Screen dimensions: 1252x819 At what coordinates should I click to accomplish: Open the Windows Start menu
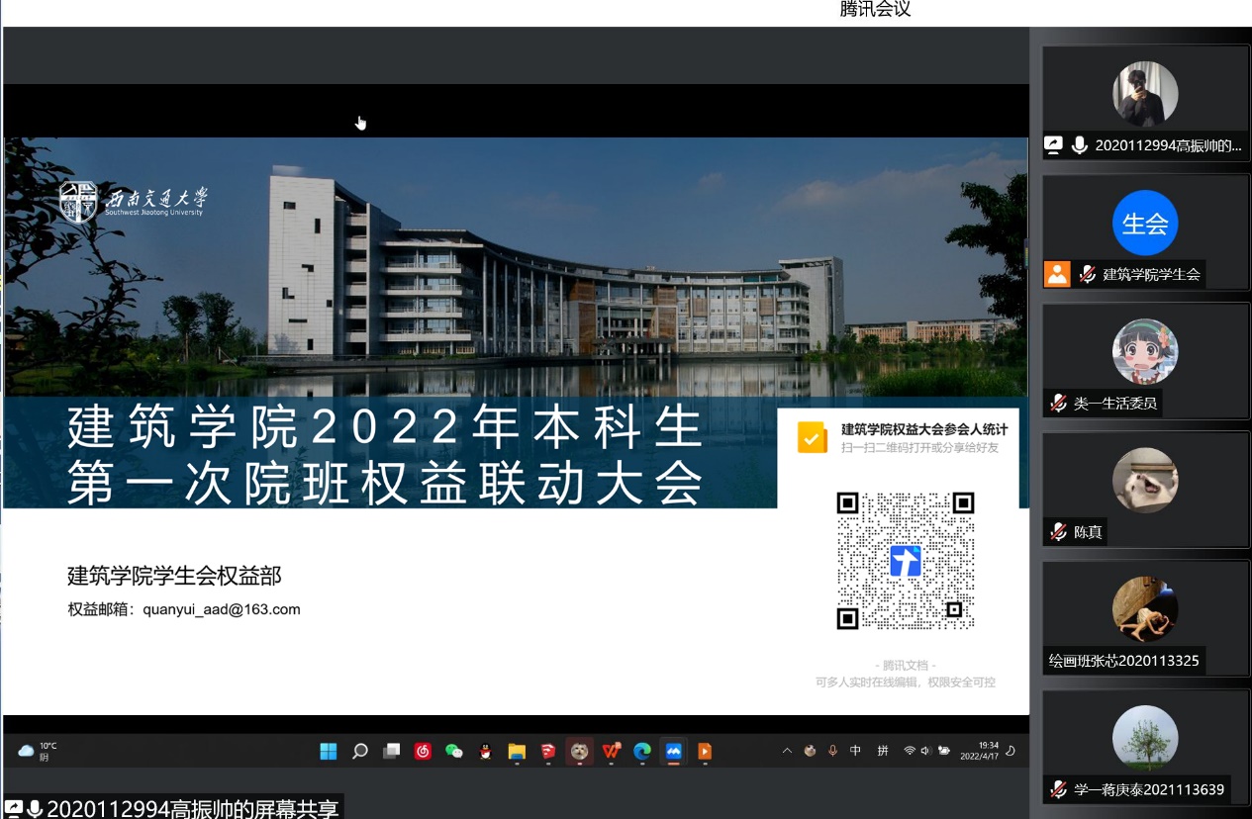coord(329,752)
